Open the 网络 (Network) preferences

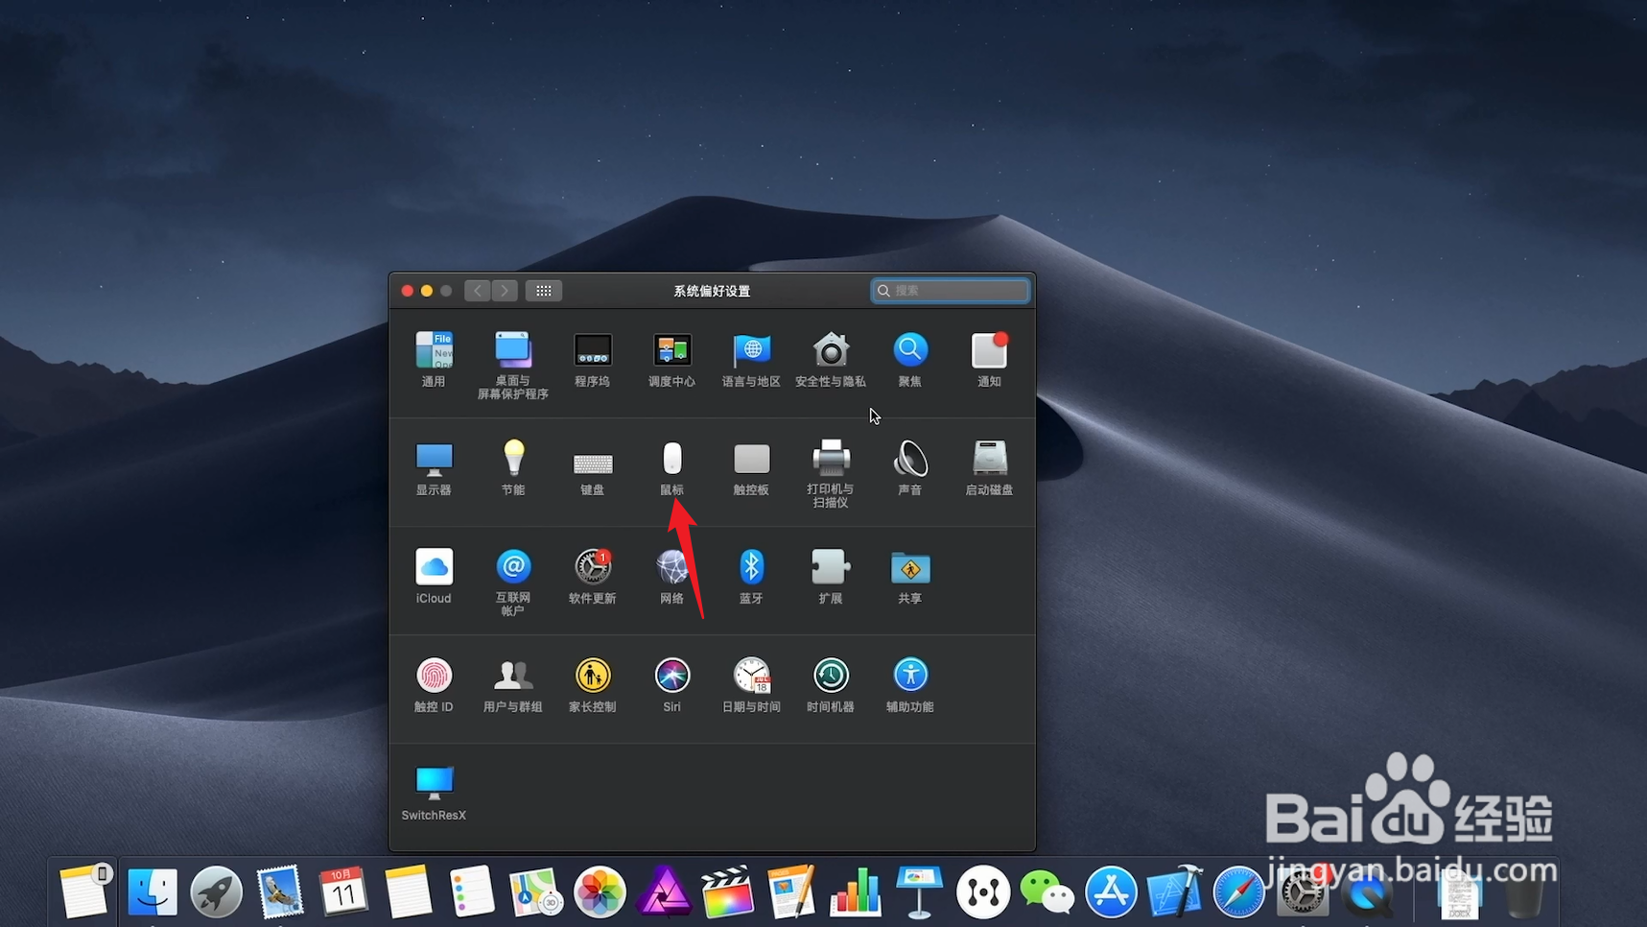671,576
